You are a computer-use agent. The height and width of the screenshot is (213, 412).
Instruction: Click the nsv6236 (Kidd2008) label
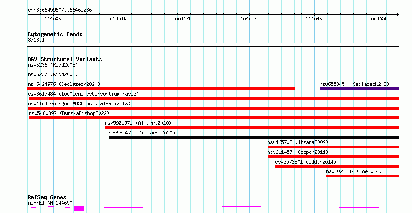53,65
